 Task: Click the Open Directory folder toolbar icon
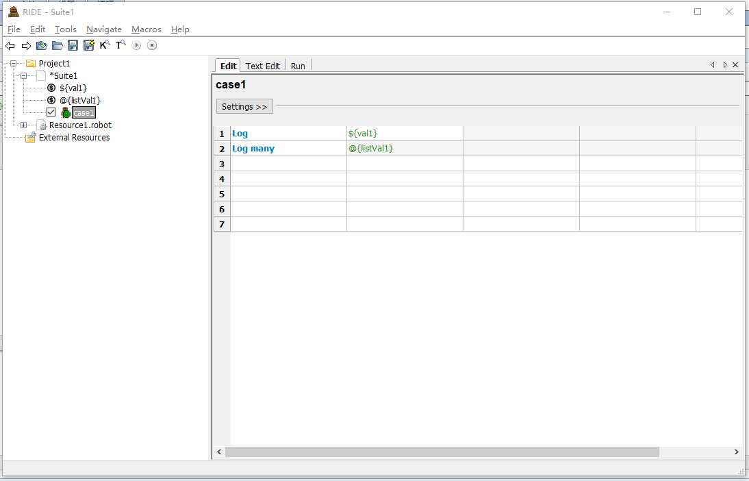[x=58, y=45]
